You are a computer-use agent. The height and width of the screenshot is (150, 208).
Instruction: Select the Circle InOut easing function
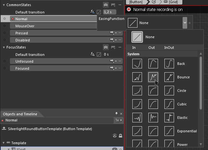(x=169, y=91)
